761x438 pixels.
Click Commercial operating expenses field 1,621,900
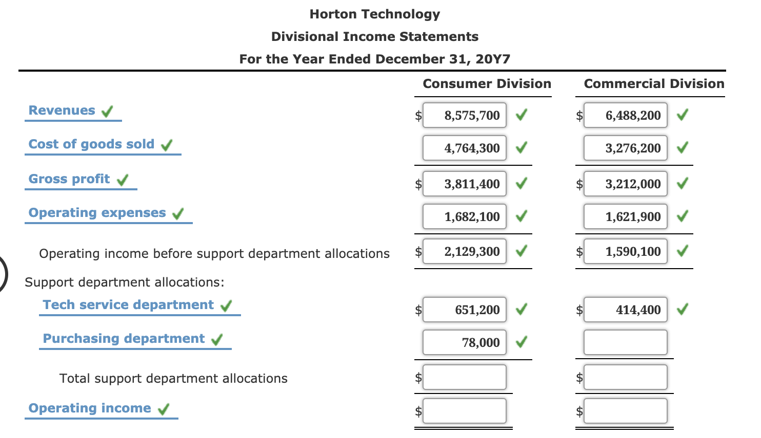pos(626,216)
